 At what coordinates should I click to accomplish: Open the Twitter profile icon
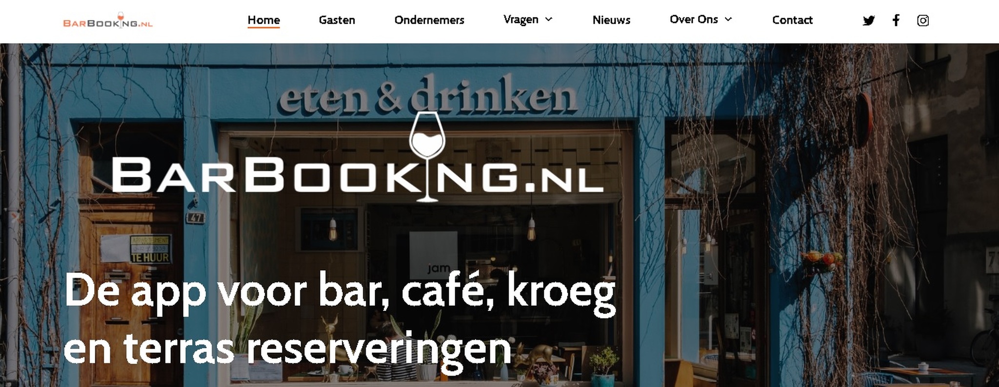868,20
